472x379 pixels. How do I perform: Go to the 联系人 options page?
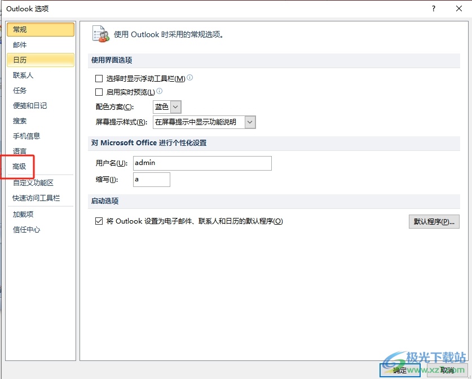[41, 75]
